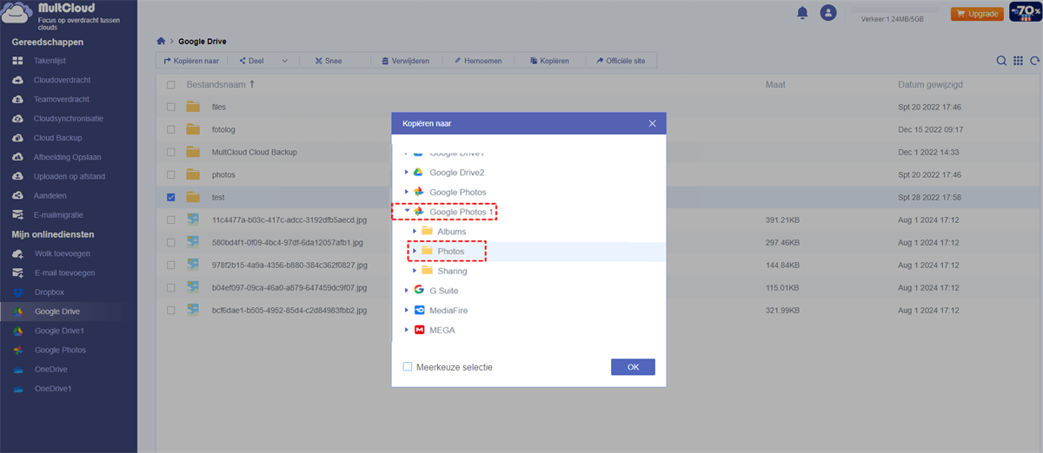Open Afbeelding Opslaan in sidebar

pyautogui.click(x=69, y=157)
